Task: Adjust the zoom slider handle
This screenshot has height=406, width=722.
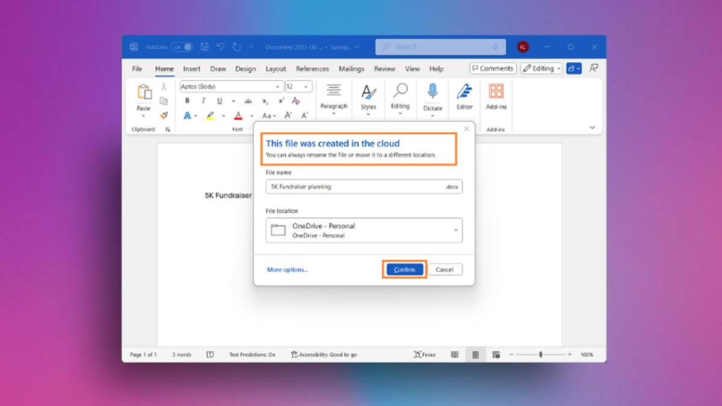Action: point(541,355)
